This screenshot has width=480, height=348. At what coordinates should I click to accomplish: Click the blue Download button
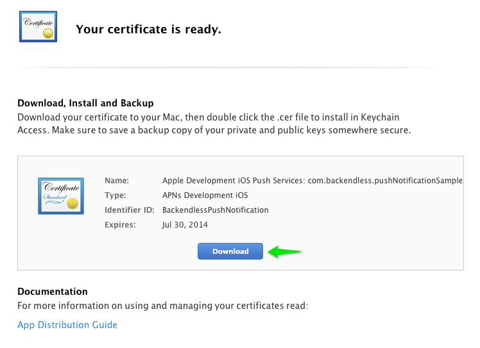pos(230,251)
